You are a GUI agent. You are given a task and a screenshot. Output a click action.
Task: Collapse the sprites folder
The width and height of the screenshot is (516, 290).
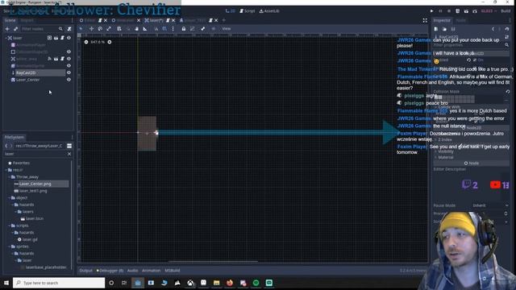9,246
